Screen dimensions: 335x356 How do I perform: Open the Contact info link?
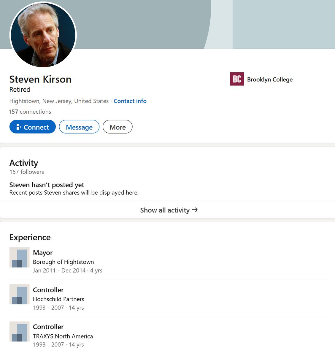tap(130, 101)
